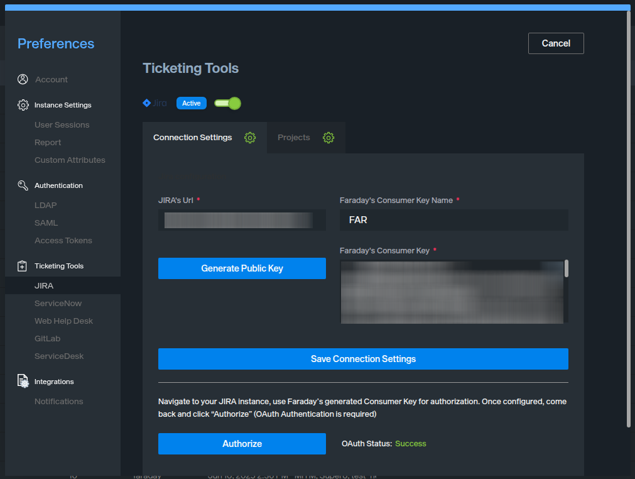
Task: Click the Integrations document icon
Action: pos(23,382)
